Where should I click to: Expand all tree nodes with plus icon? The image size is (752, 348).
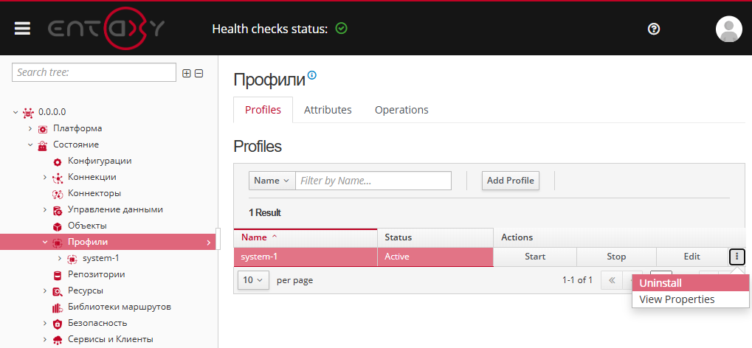tap(187, 73)
